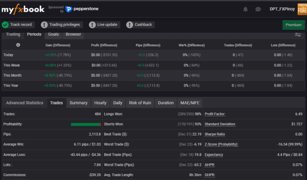The image size is (307, 180).
Task: Open the Profit Factor definition link
Action: pos(215,114)
